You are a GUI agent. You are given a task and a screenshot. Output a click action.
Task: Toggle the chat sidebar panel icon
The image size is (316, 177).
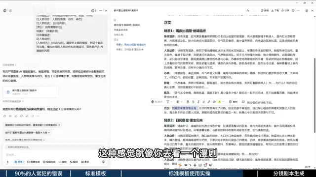[5, 11]
